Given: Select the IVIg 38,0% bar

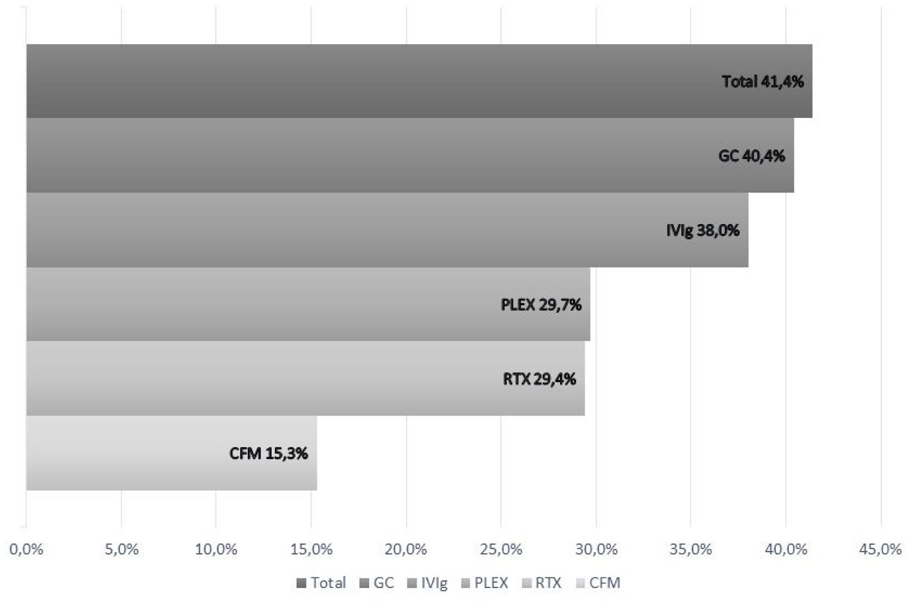Looking at the screenshot, I should click(387, 230).
